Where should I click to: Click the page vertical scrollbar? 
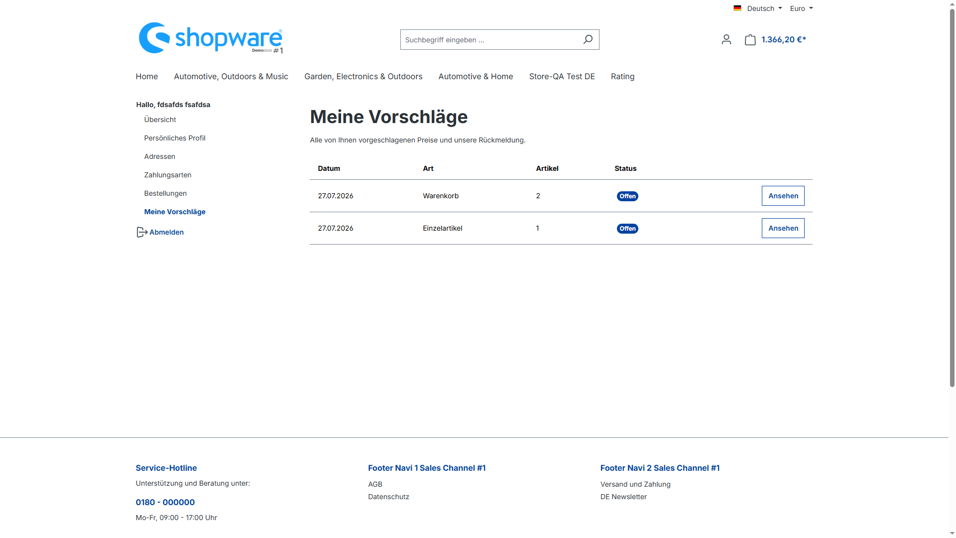pyautogui.click(x=952, y=197)
